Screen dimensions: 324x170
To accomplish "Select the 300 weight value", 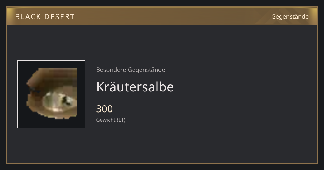I will pos(104,109).
